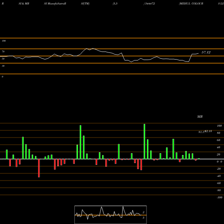Click the 82.18 value above the MR axis
Screen dimensions: 224x224
(208, 131)
